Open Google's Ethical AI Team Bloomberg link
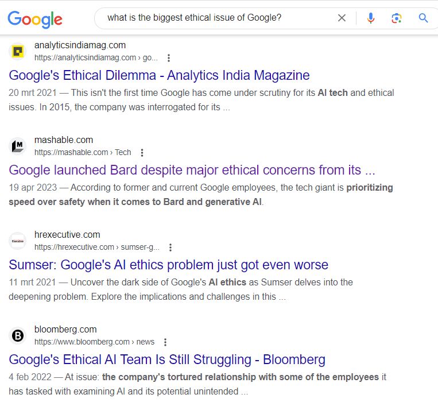The width and height of the screenshot is (438, 406). 167,359
